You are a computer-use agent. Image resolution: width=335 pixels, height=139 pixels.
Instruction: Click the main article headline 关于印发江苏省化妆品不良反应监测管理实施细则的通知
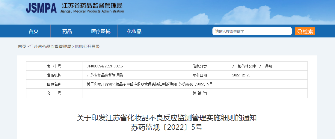[x=167, y=118]
